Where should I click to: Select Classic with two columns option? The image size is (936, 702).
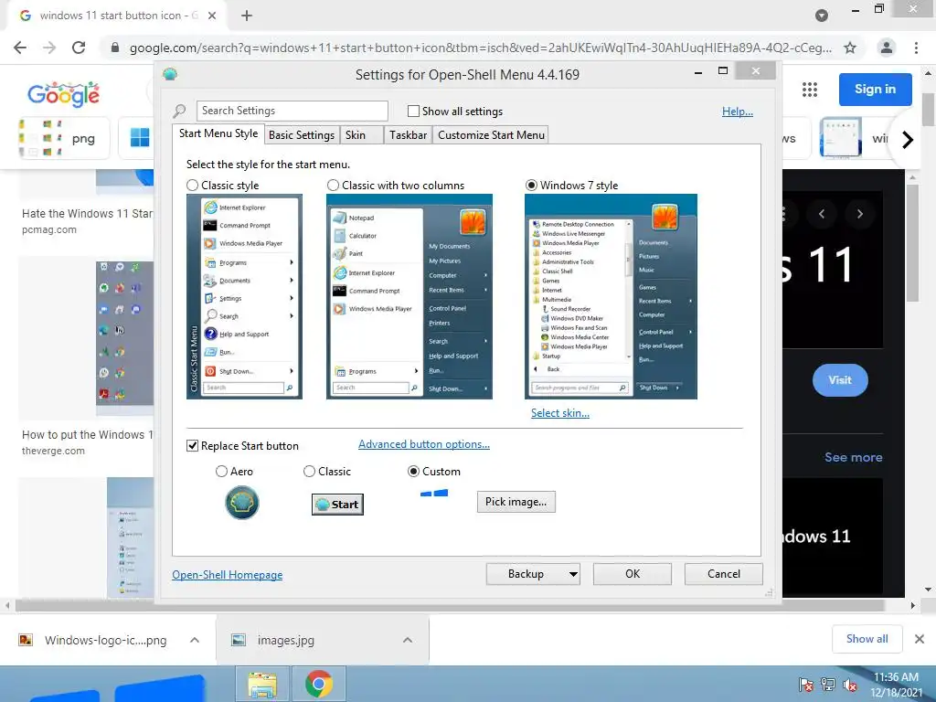[333, 186]
